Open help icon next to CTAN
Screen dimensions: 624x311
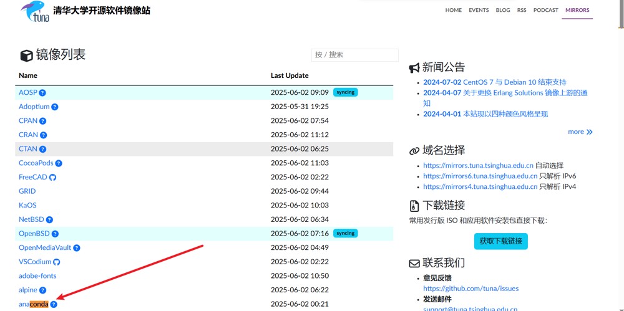point(42,149)
